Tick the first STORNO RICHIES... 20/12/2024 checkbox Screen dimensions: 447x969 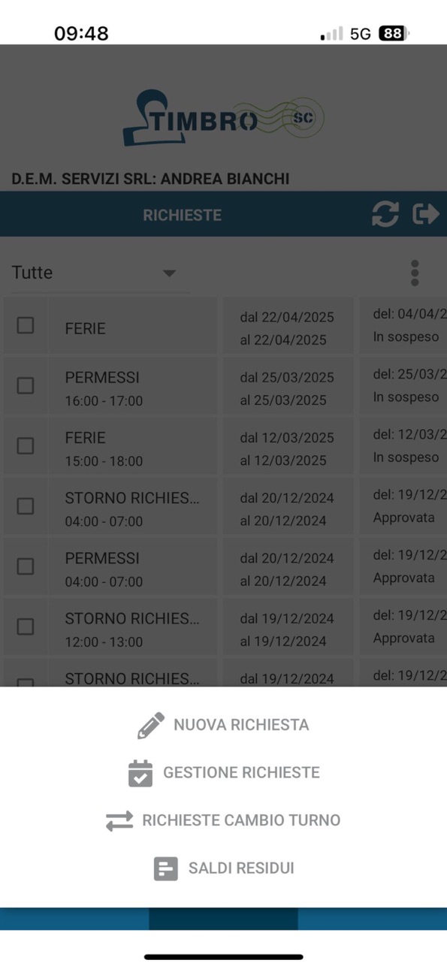(26, 506)
